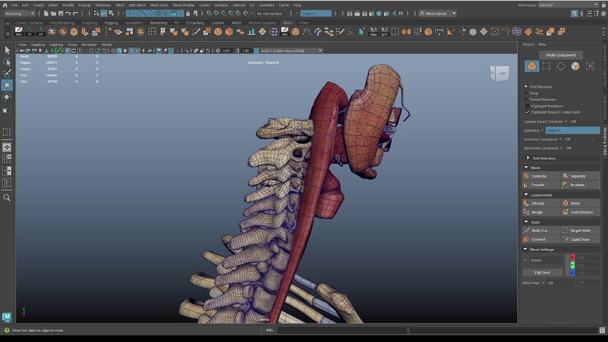Screen dimensions: 608x342
Task: Open the Shading panel menu
Action: pos(38,45)
